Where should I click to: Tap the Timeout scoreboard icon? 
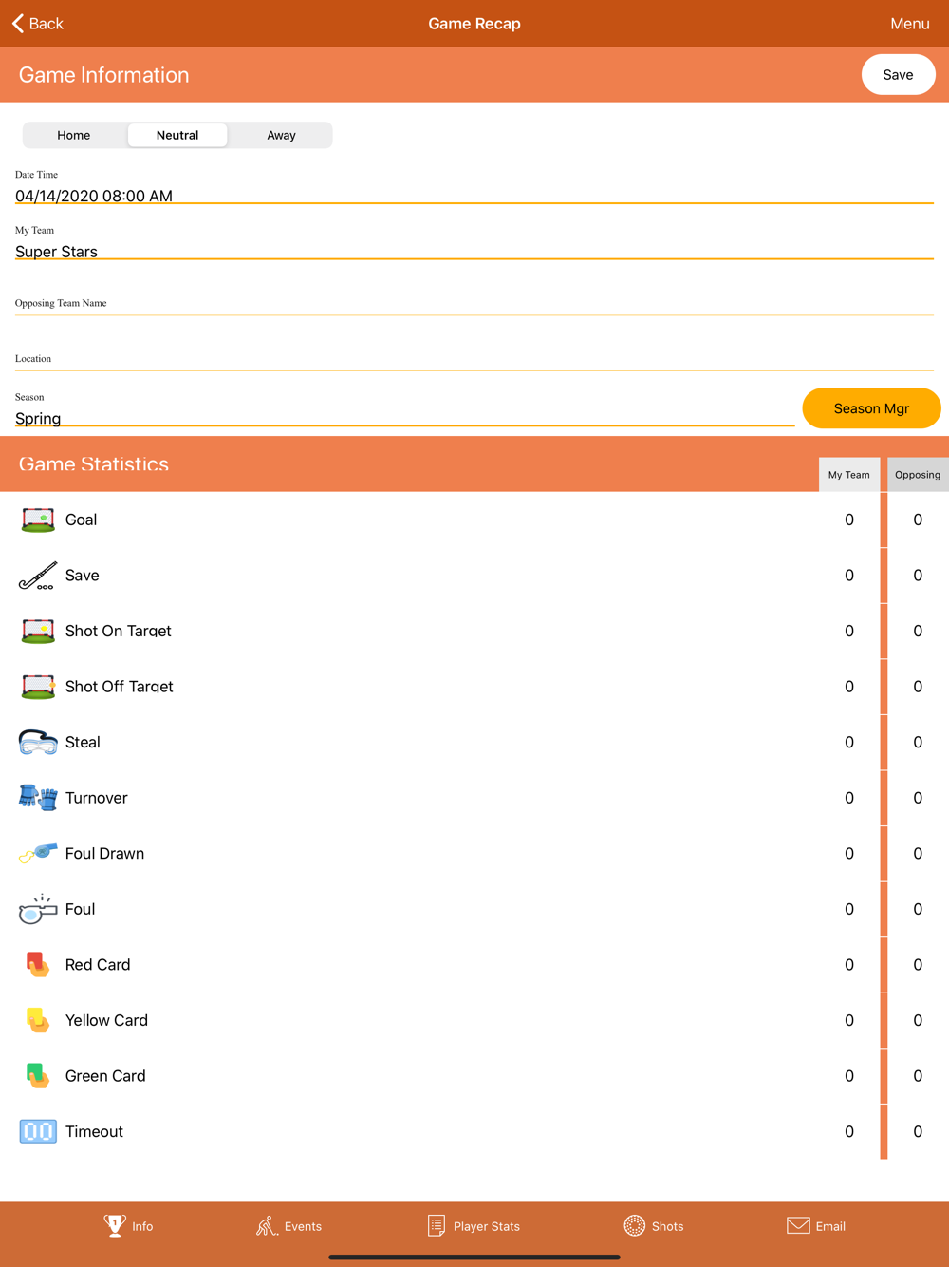click(38, 1131)
